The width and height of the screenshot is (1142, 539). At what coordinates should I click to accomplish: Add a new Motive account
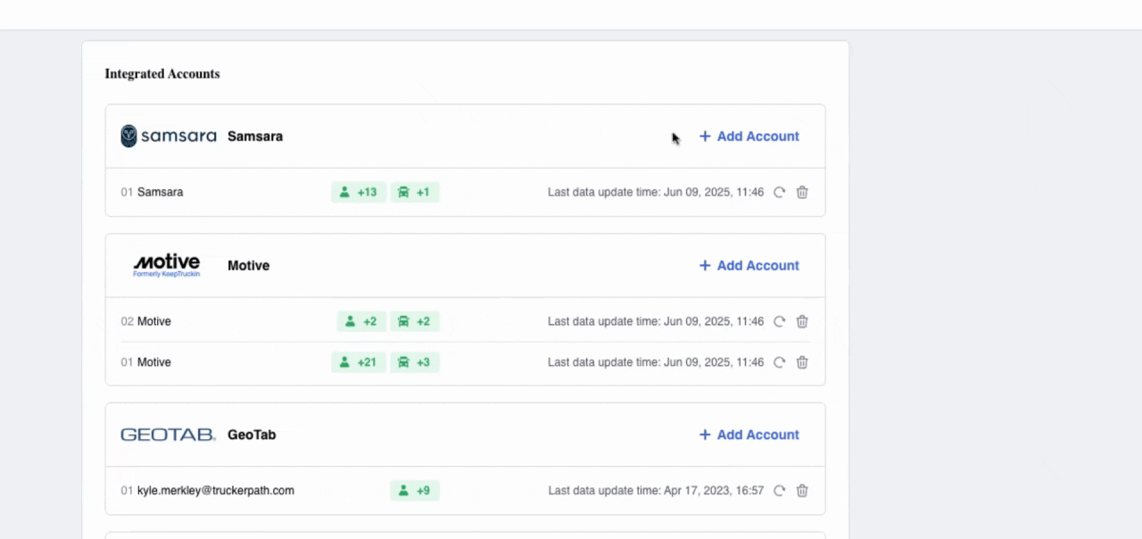pos(749,266)
